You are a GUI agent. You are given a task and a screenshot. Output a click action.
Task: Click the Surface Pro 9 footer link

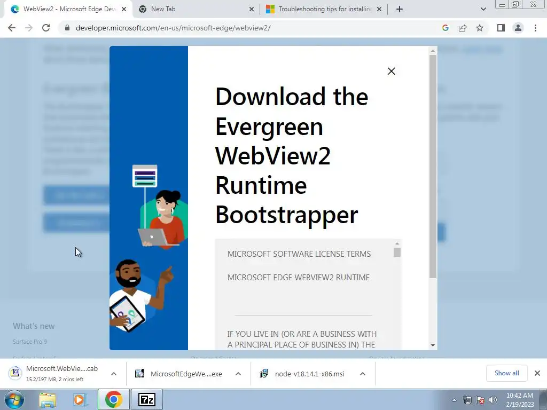click(30, 342)
